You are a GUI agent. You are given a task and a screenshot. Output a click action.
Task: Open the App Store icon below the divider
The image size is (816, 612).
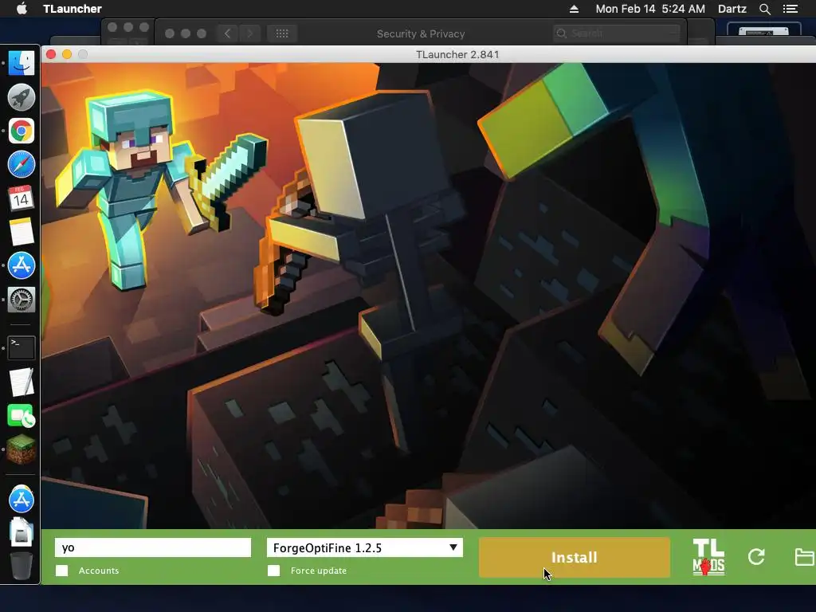(22, 499)
